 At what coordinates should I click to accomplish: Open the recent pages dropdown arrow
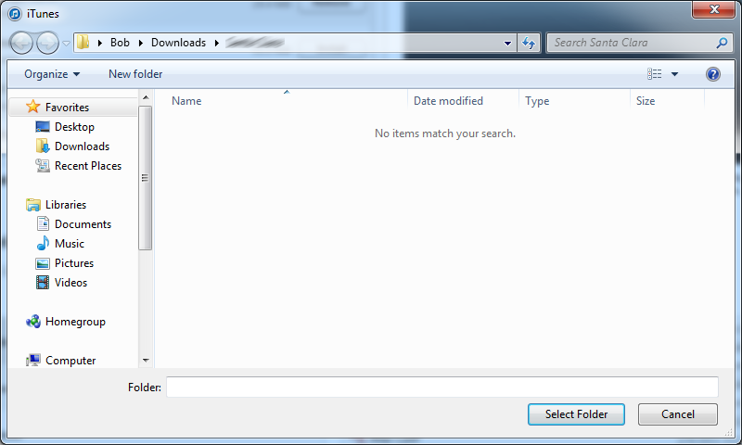pos(66,44)
